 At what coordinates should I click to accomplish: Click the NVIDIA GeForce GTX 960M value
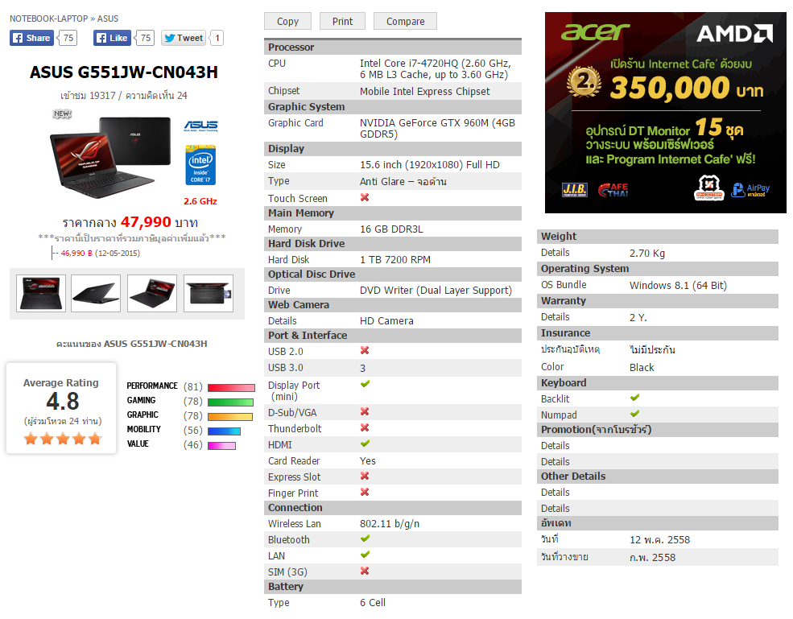click(x=437, y=129)
